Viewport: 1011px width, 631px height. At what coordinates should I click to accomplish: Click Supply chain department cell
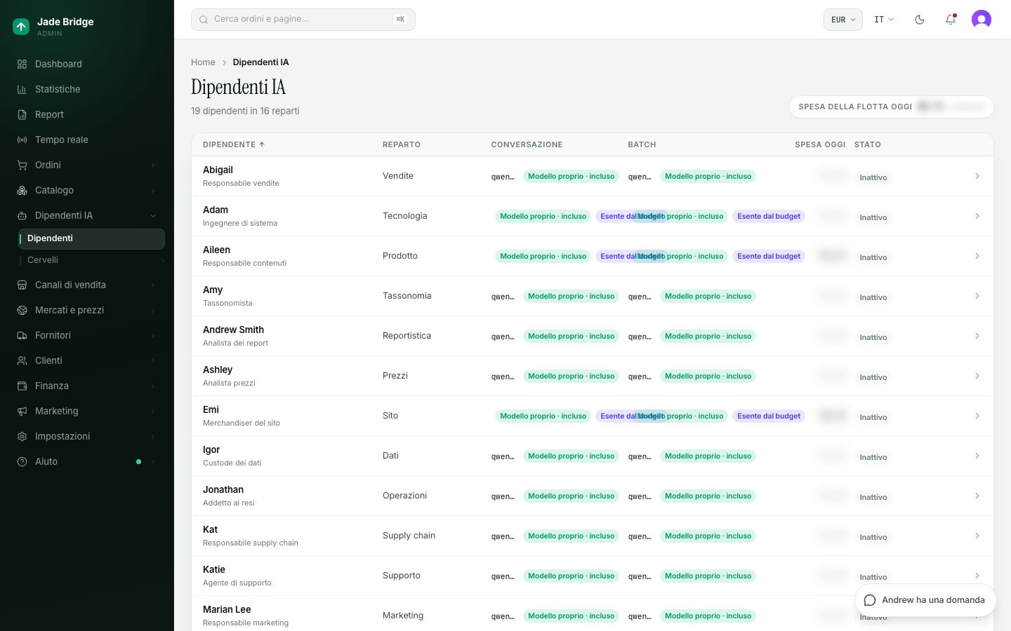pos(409,536)
